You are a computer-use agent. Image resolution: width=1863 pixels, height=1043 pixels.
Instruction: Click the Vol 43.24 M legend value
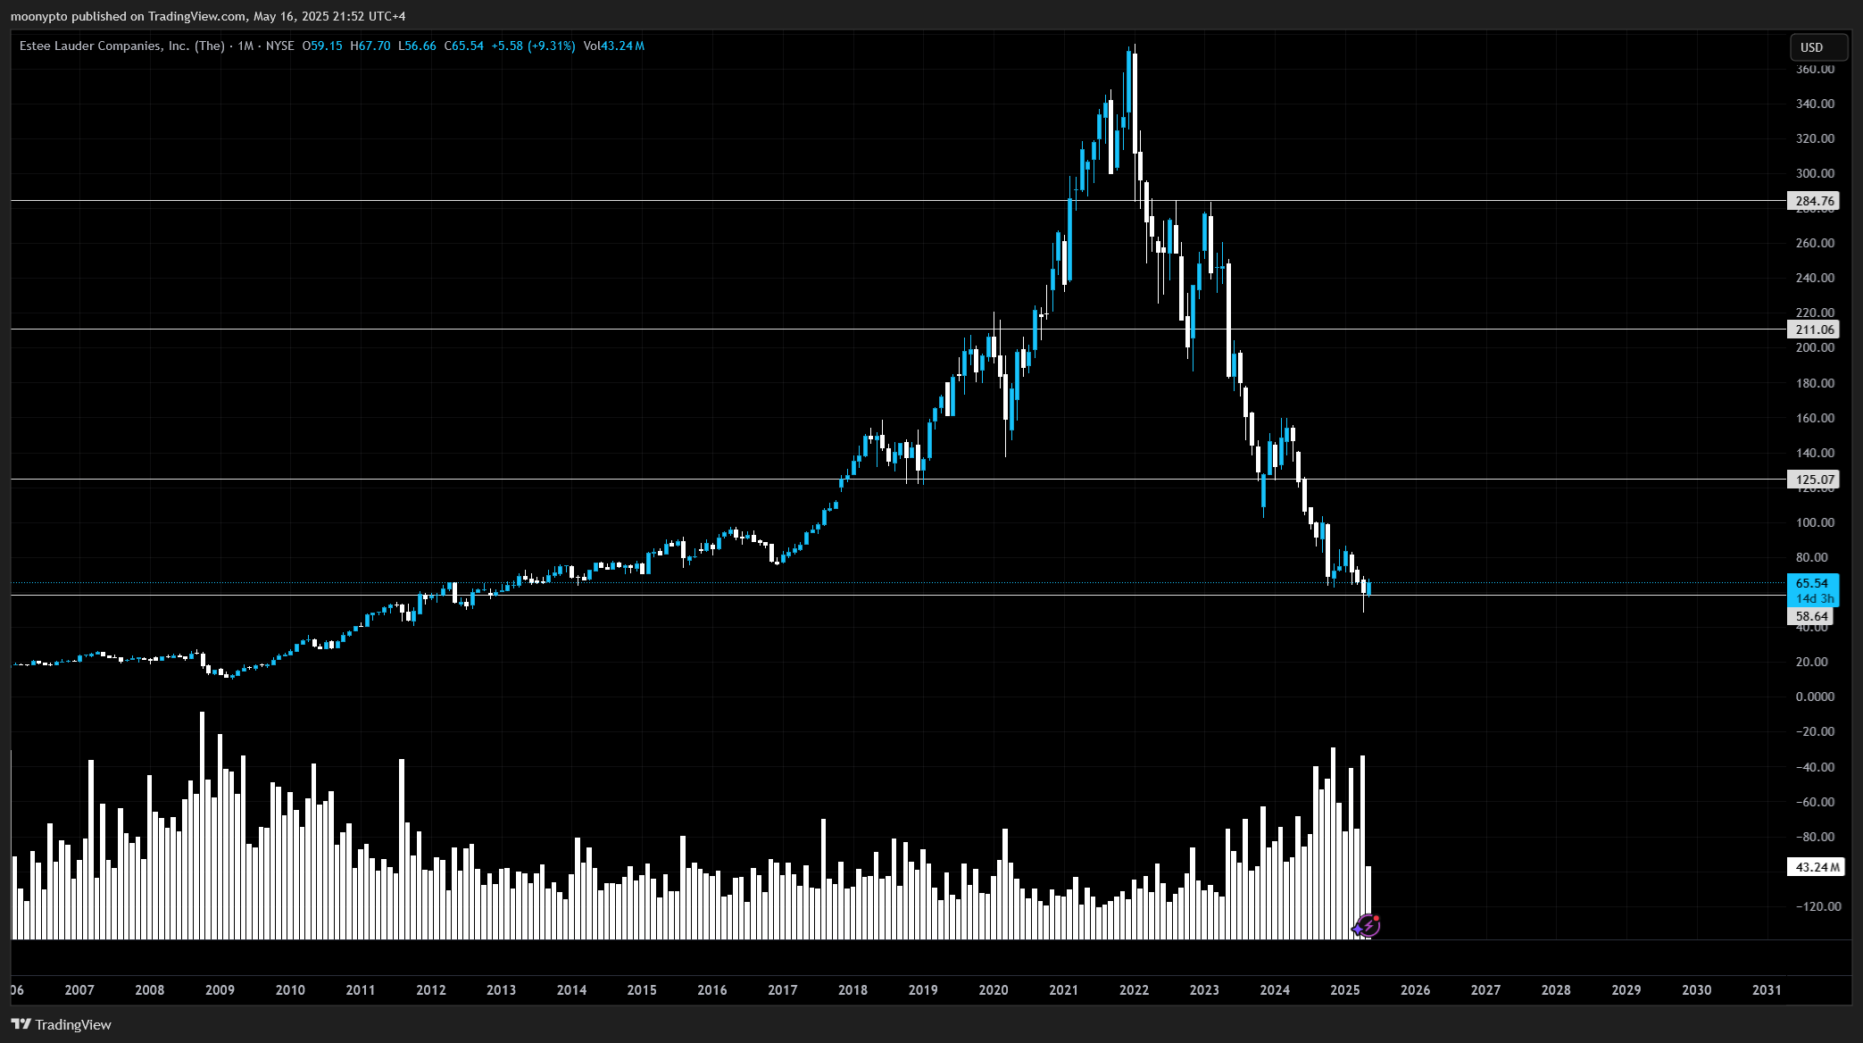[614, 46]
